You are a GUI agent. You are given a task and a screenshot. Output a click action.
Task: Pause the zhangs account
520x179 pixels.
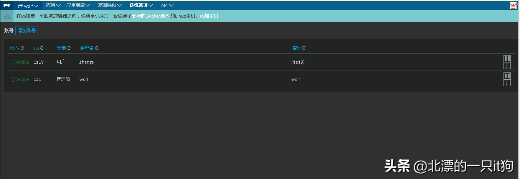tap(507, 59)
